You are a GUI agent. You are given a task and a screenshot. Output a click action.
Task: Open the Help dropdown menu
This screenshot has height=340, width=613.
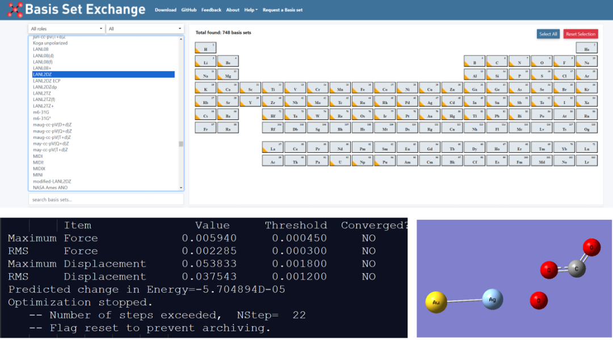pos(250,10)
